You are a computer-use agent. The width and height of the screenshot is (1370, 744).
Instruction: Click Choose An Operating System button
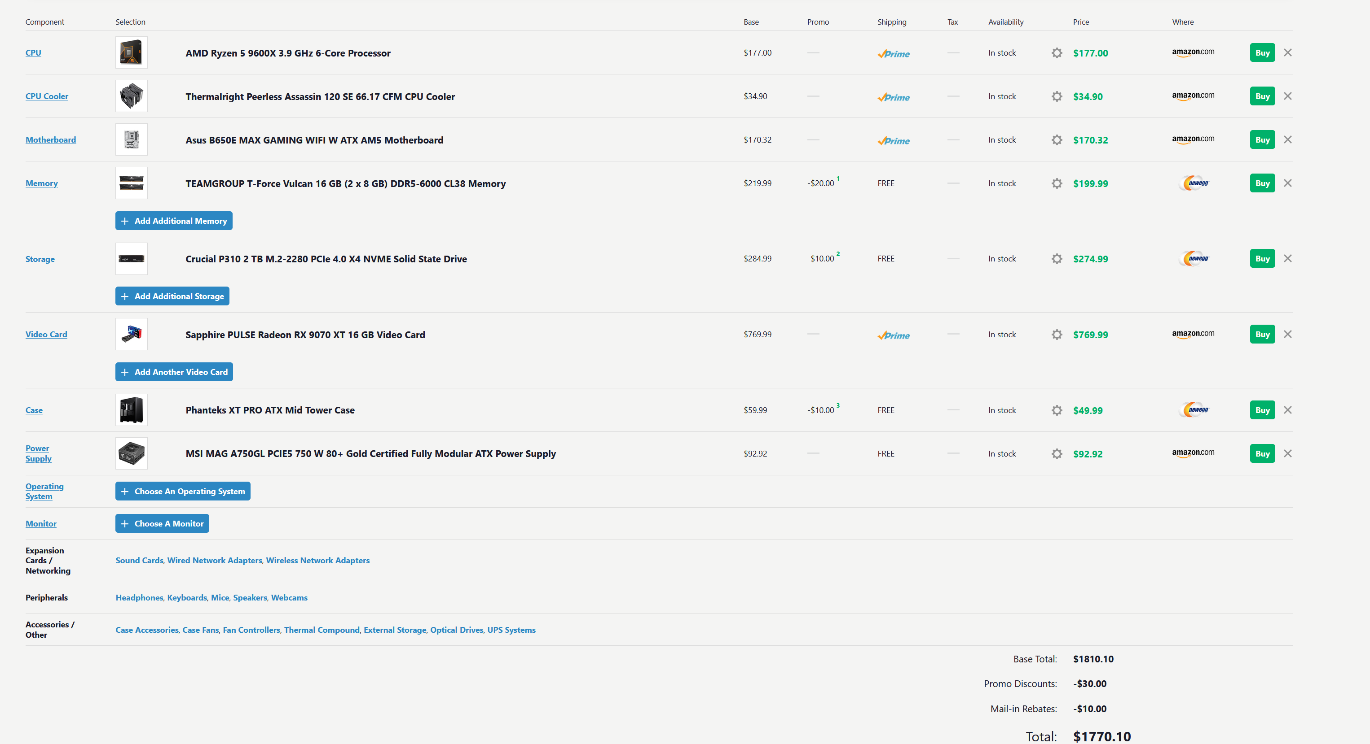tap(183, 491)
